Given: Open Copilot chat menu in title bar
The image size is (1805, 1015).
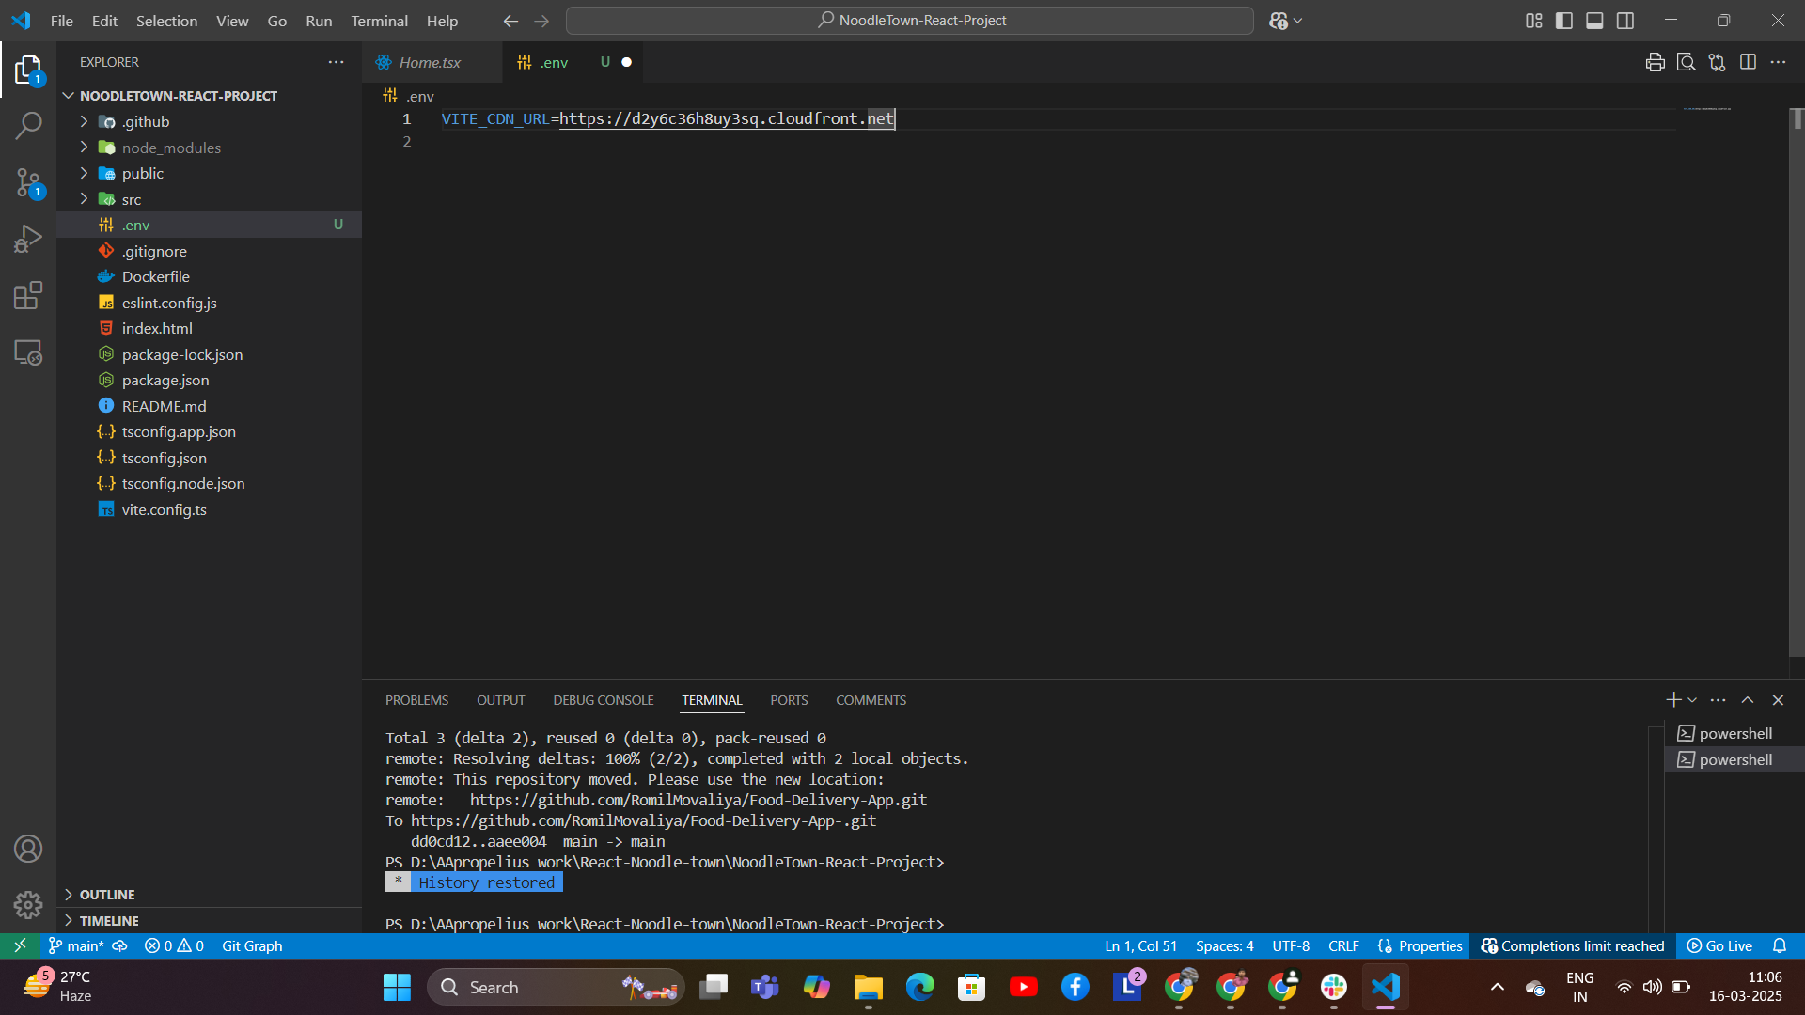Looking at the screenshot, I should [x=1285, y=21].
